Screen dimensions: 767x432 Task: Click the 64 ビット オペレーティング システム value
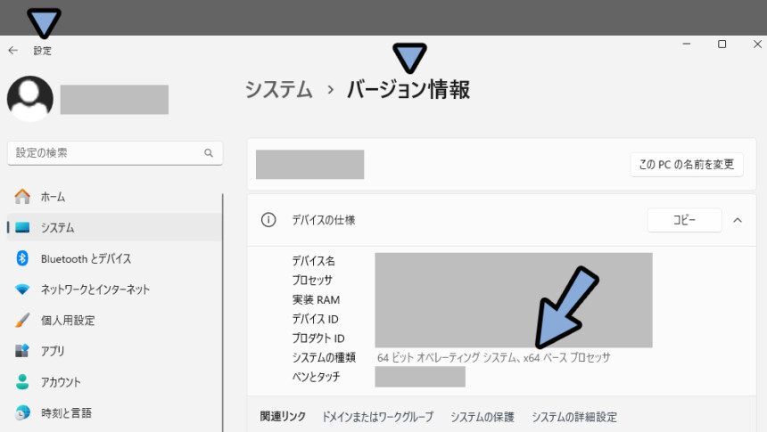(x=493, y=357)
